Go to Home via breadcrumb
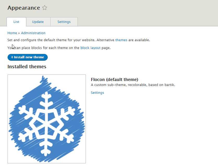 point(12,33)
